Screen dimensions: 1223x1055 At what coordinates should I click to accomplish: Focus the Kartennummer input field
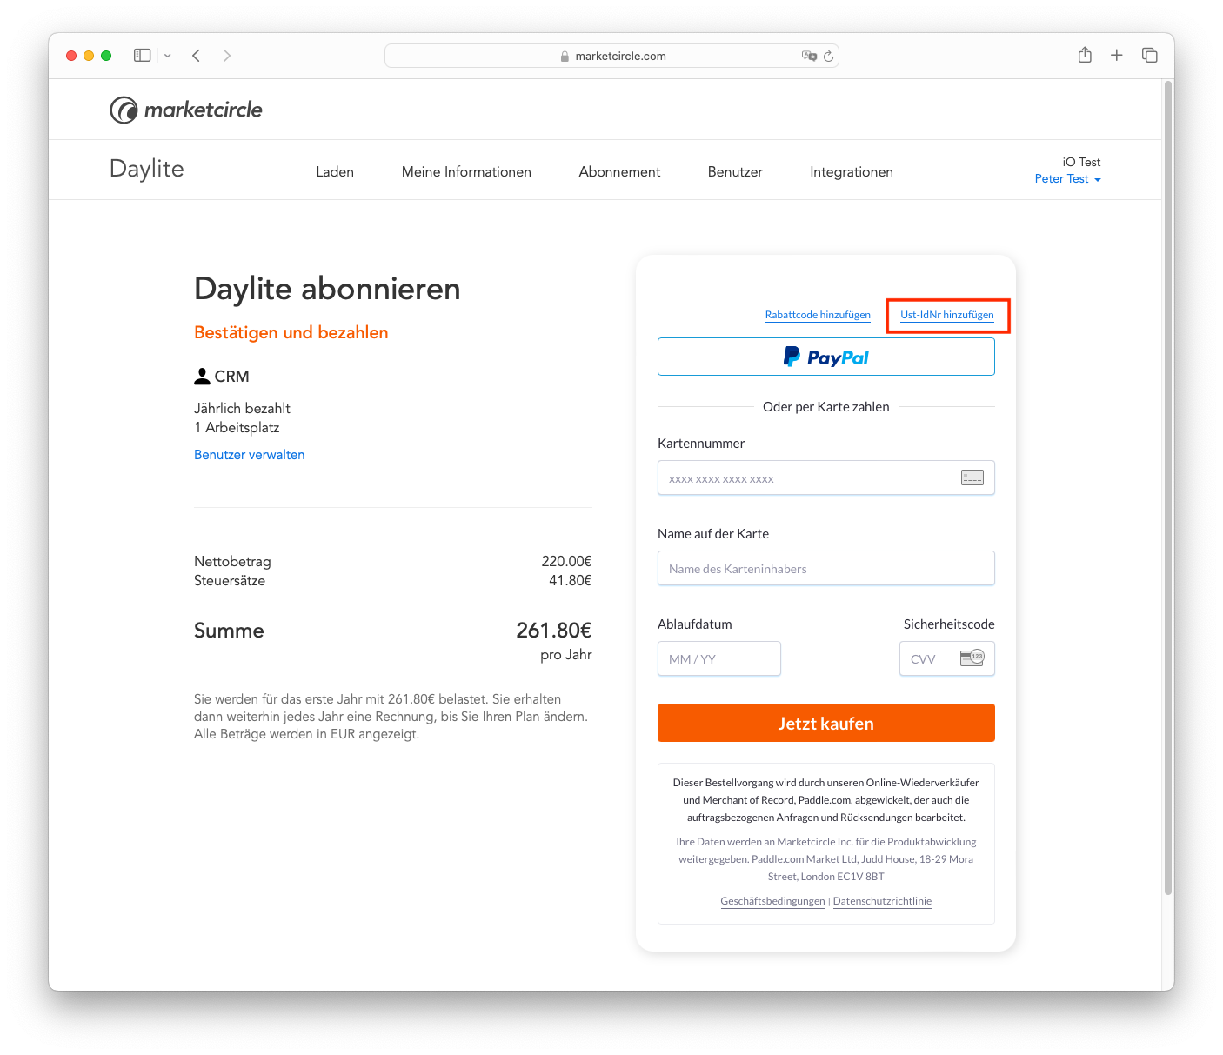(826, 477)
